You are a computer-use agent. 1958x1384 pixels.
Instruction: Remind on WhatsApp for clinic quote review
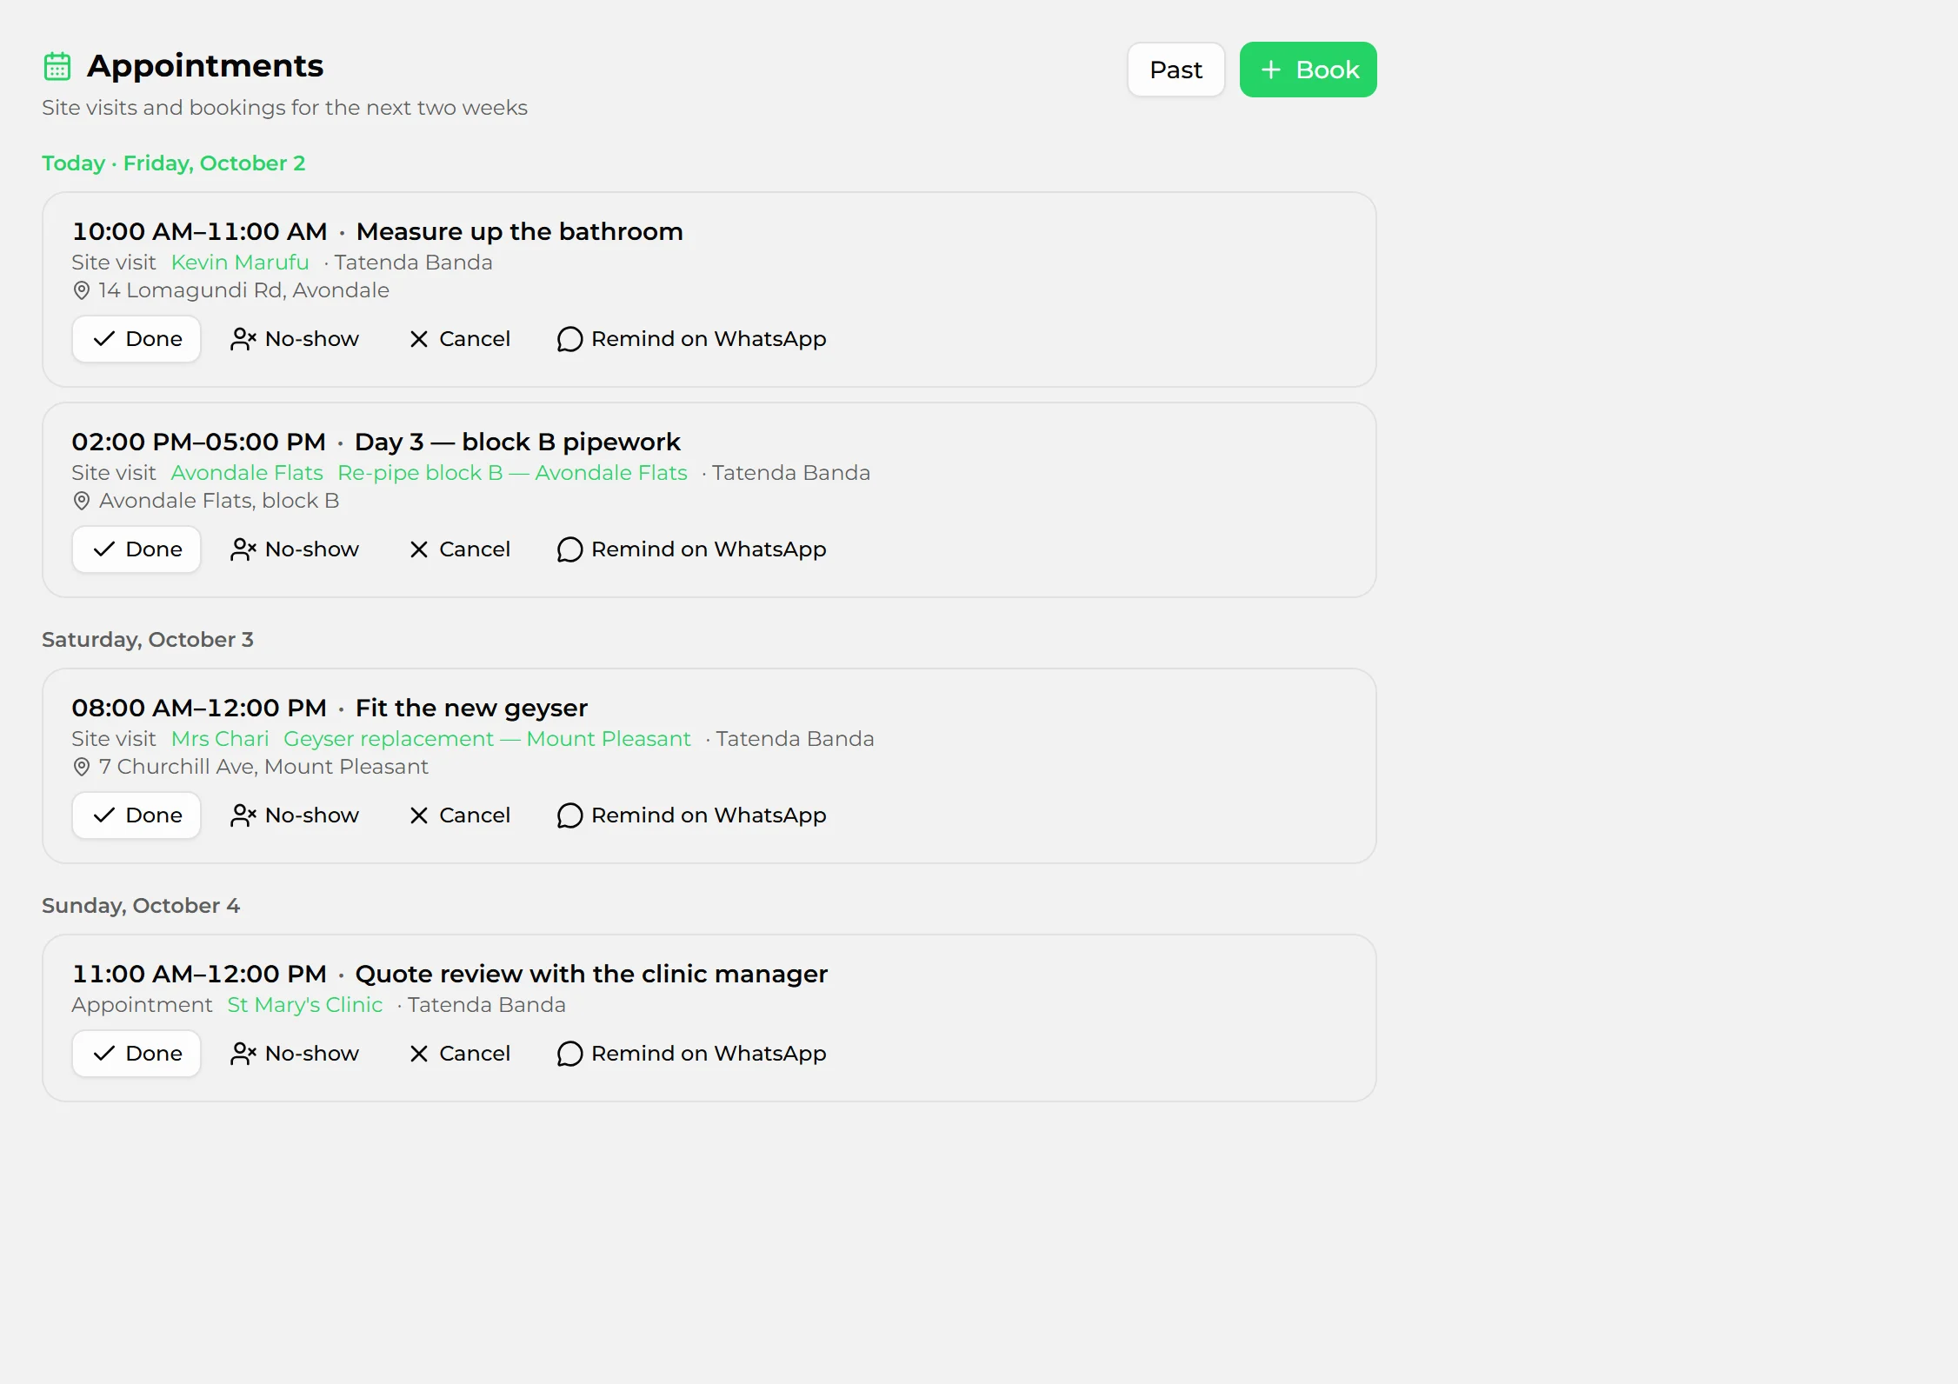691,1054
